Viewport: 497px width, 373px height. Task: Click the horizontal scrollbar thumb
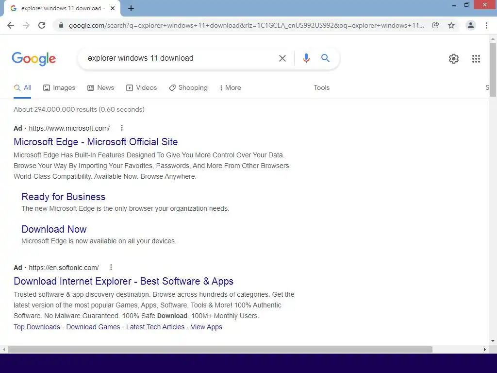[220, 350]
